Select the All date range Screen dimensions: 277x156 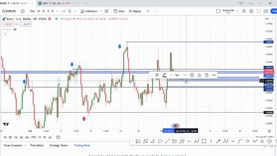pyautogui.click(x=50, y=137)
